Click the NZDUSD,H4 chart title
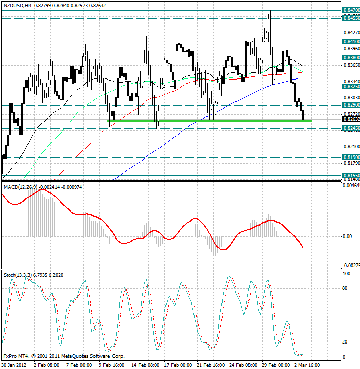The width and height of the screenshot is (360, 369). [17, 4]
